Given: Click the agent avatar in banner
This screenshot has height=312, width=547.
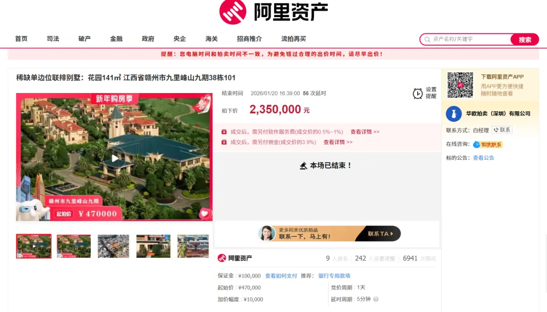Looking at the screenshot, I should coord(266,233).
